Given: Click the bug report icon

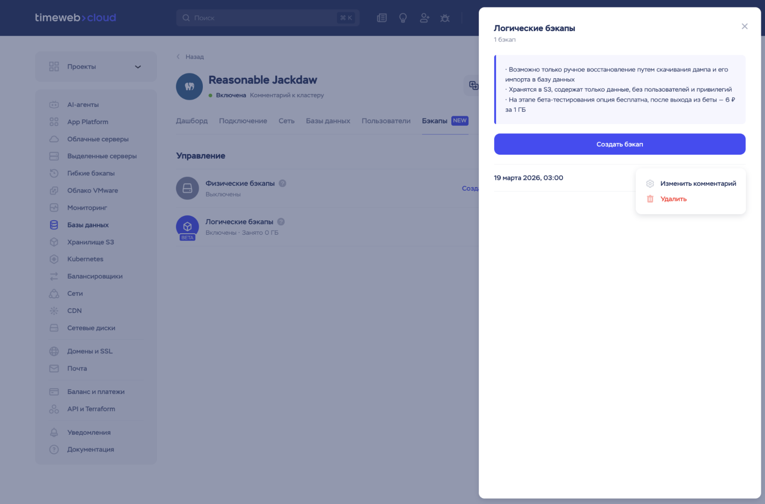Looking at the screenshot, I should (x=445, y=18).
